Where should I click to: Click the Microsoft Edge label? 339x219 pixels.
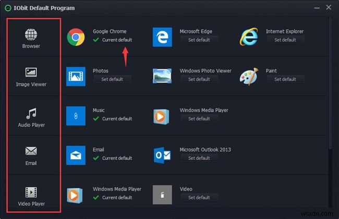coord(196,31)
